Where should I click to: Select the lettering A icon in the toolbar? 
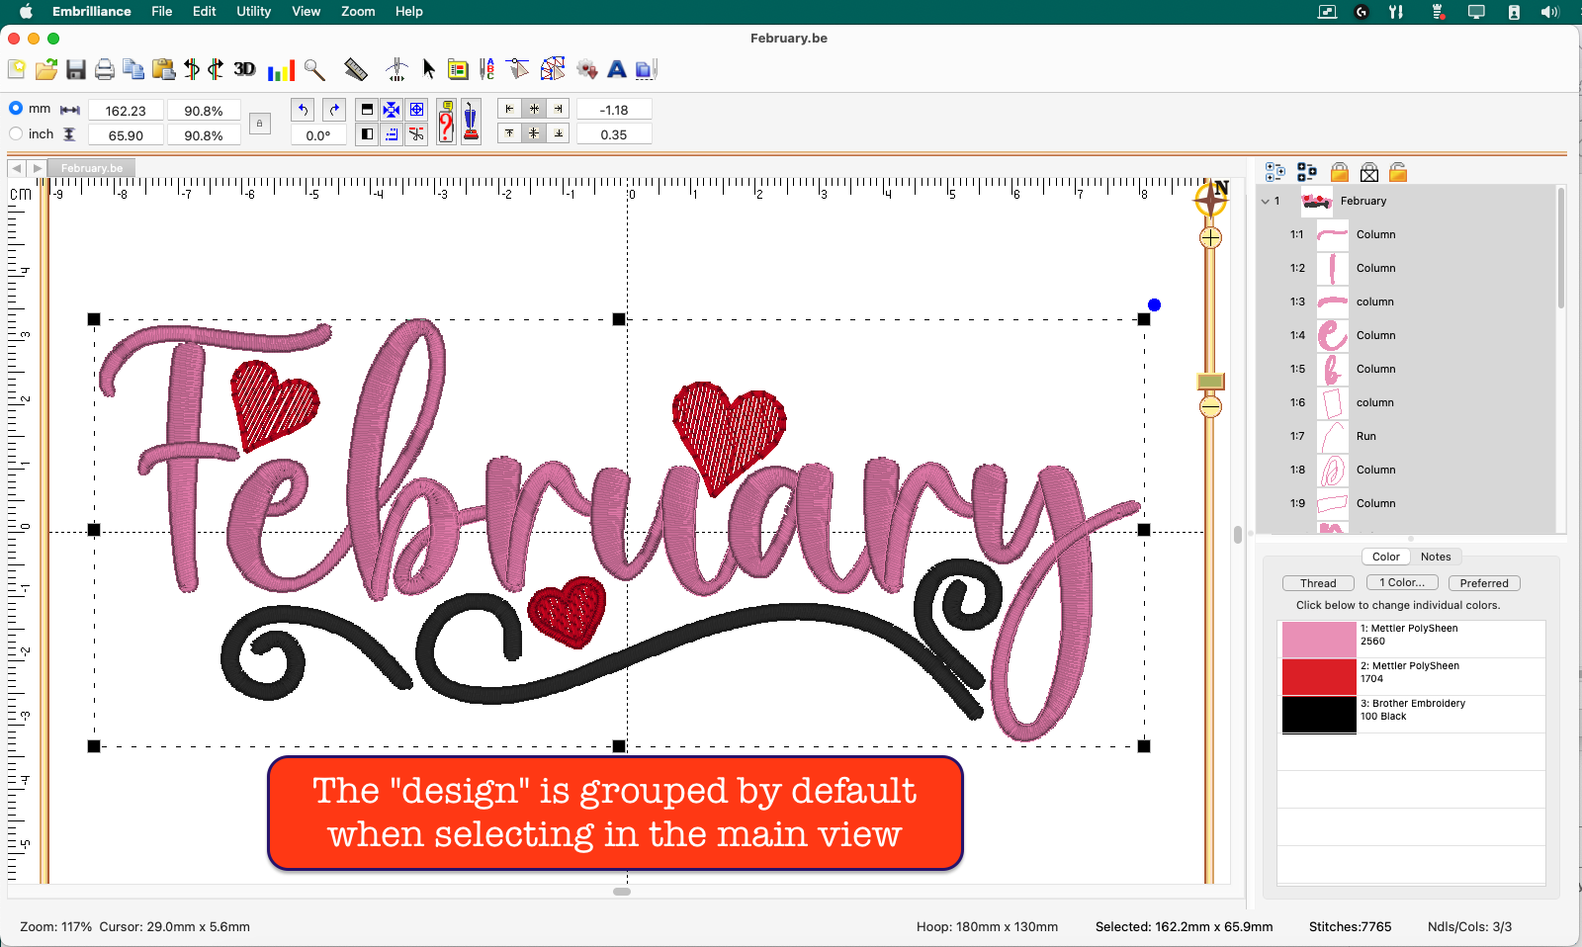point(617,69)
